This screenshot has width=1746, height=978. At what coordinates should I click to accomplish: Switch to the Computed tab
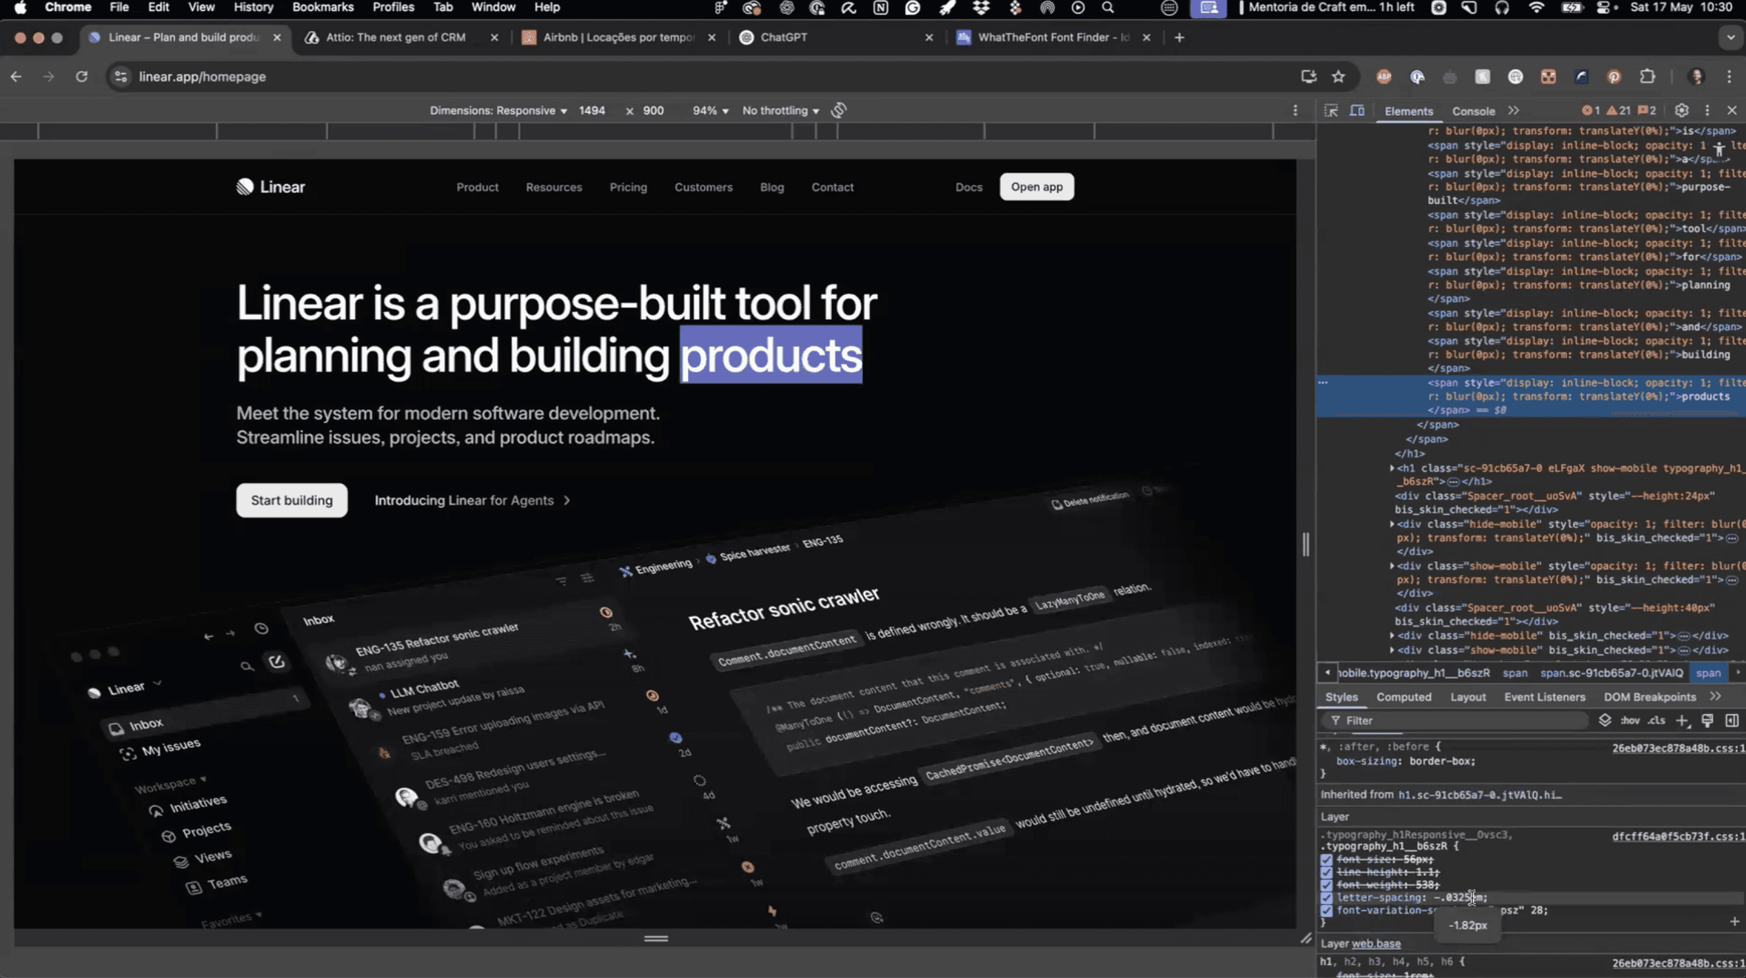1403,697
